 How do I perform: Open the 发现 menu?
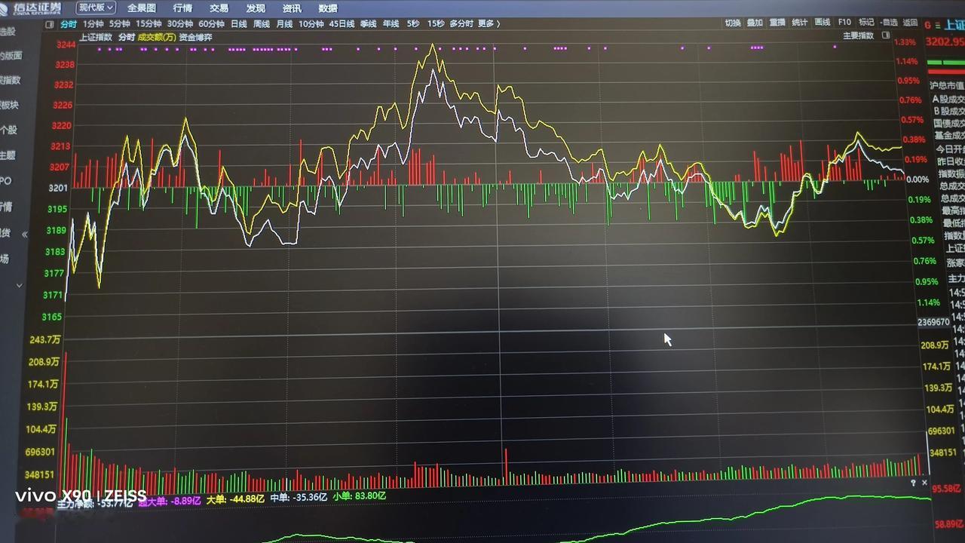256,8
